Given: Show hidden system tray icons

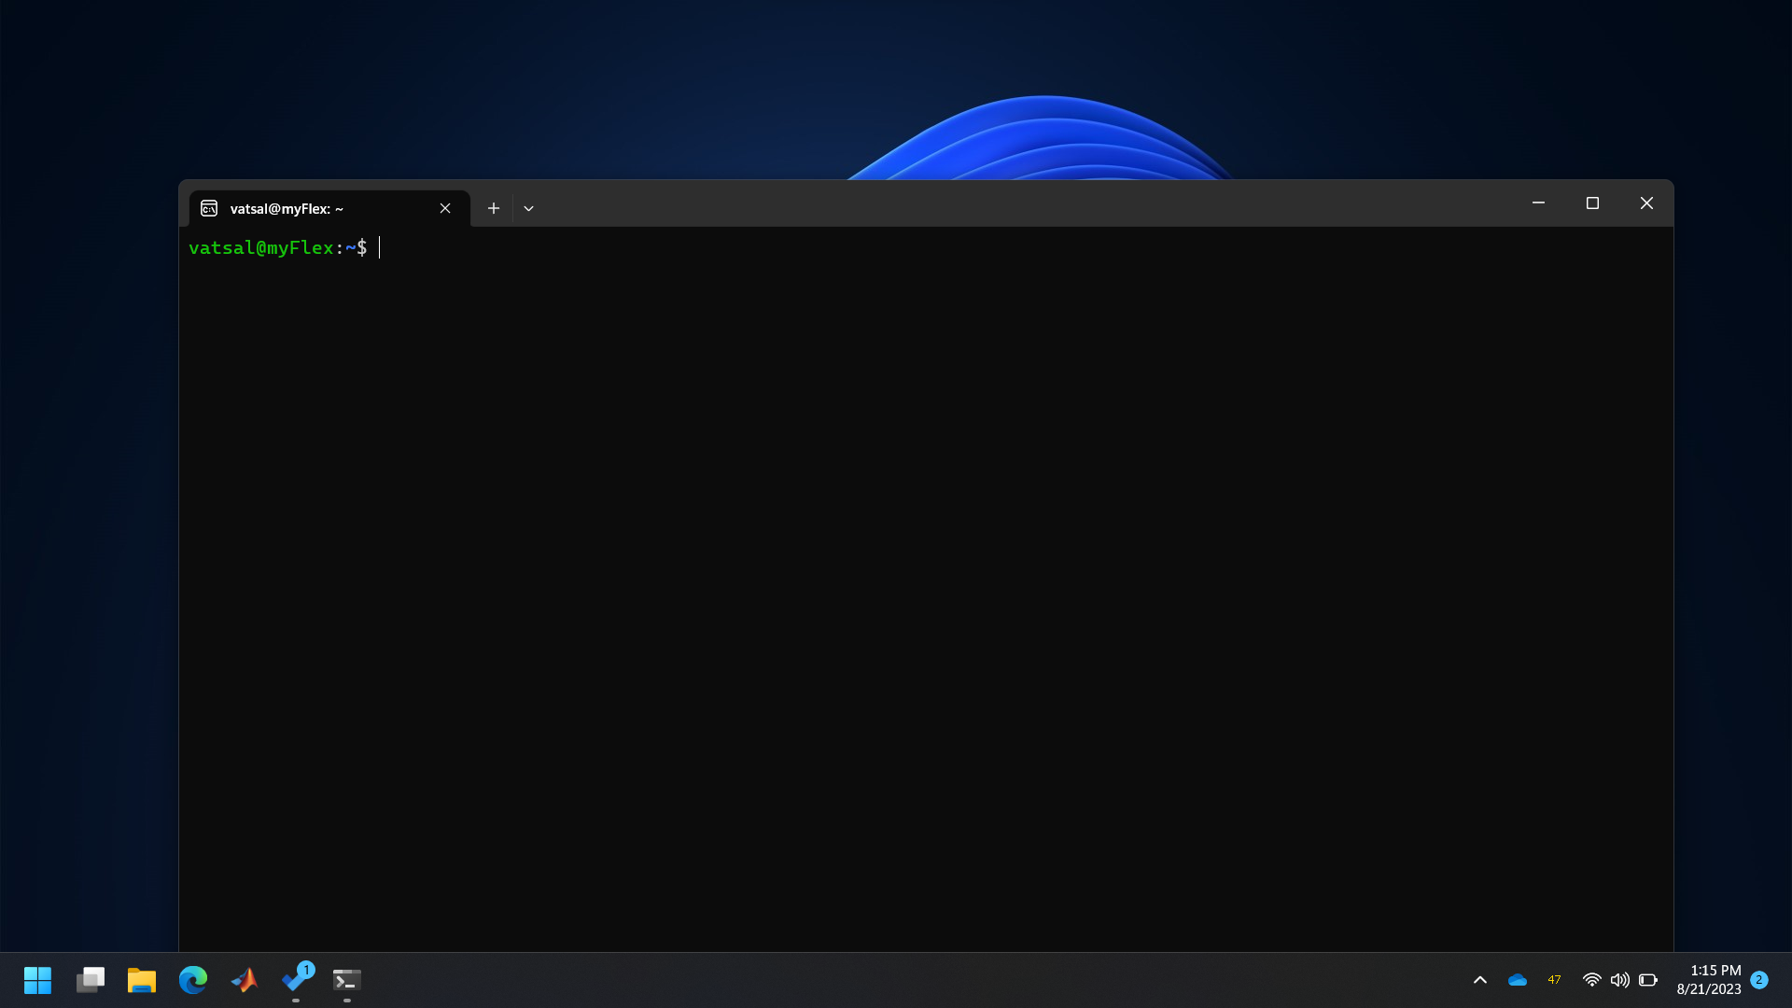Looking at the screenshot, I should [1480, 980].
